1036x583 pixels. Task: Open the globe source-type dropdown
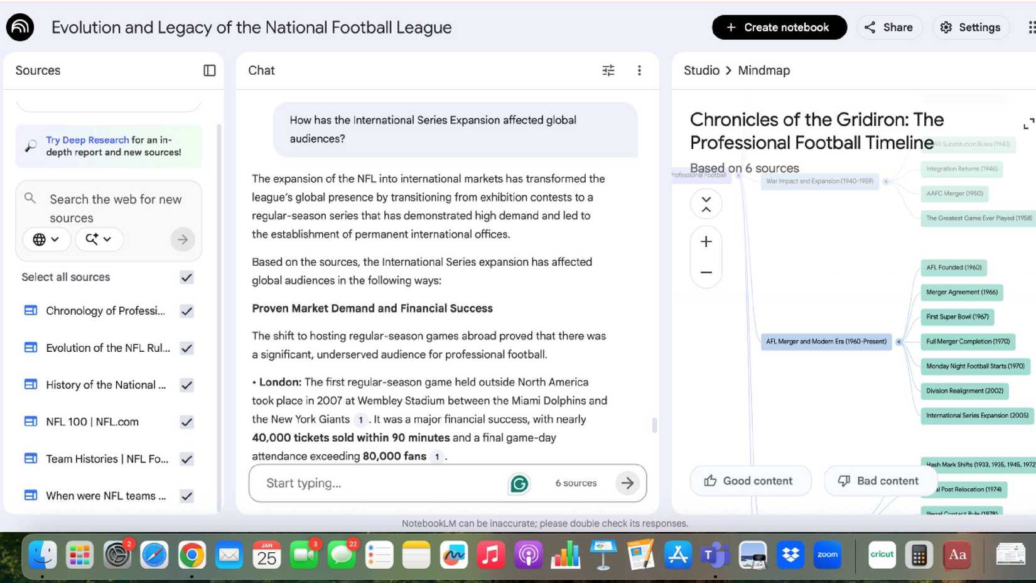[x=46, y=239]
